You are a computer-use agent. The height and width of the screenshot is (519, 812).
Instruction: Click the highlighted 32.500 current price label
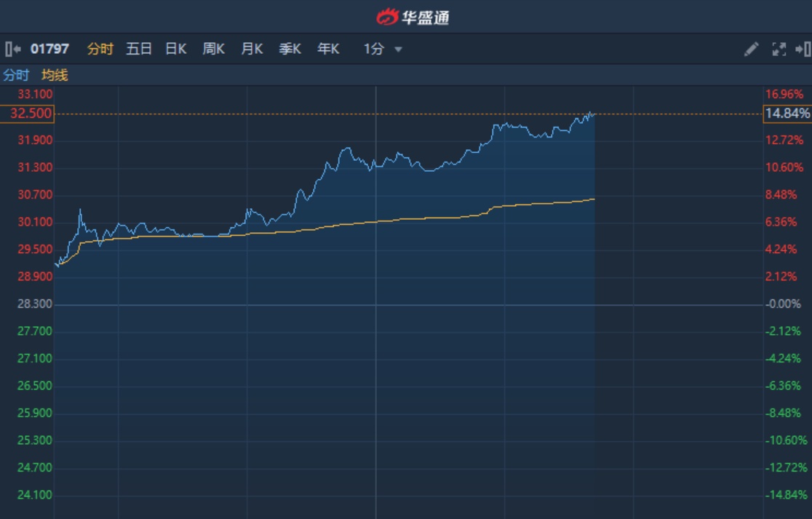click(x=27, y=114)
